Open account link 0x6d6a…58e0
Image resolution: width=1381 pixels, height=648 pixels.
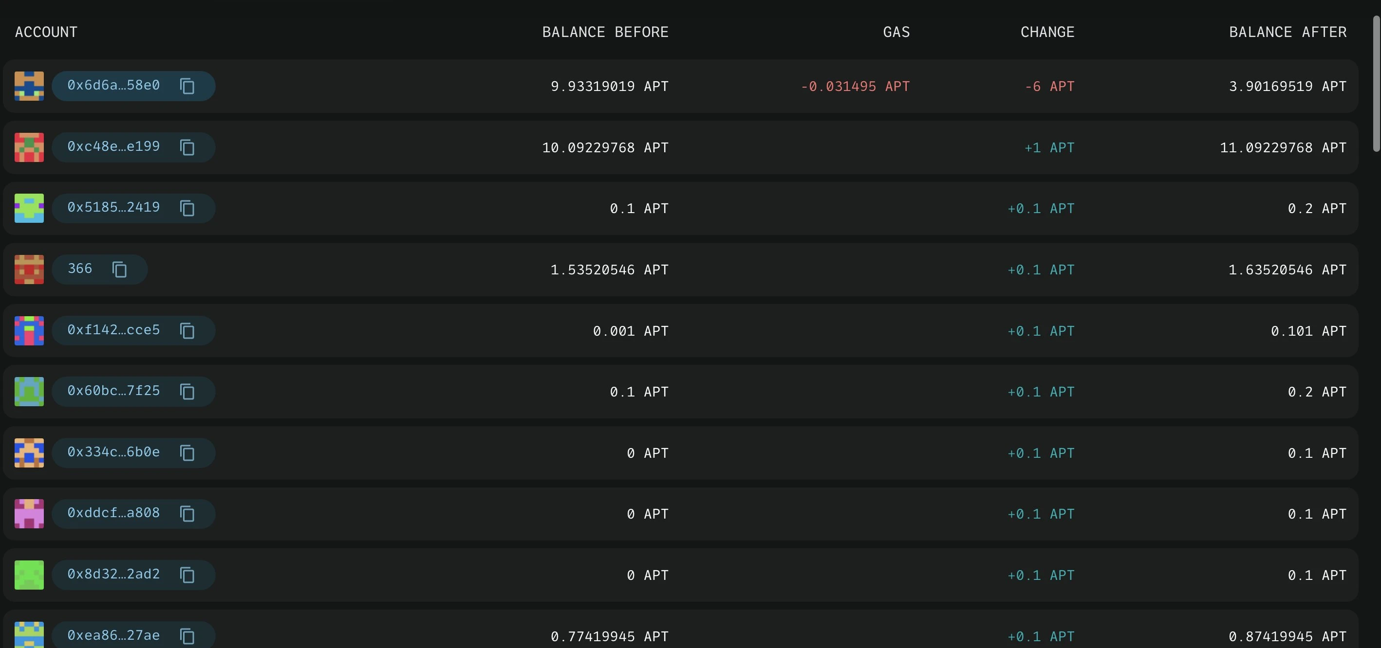click(113, 86)
